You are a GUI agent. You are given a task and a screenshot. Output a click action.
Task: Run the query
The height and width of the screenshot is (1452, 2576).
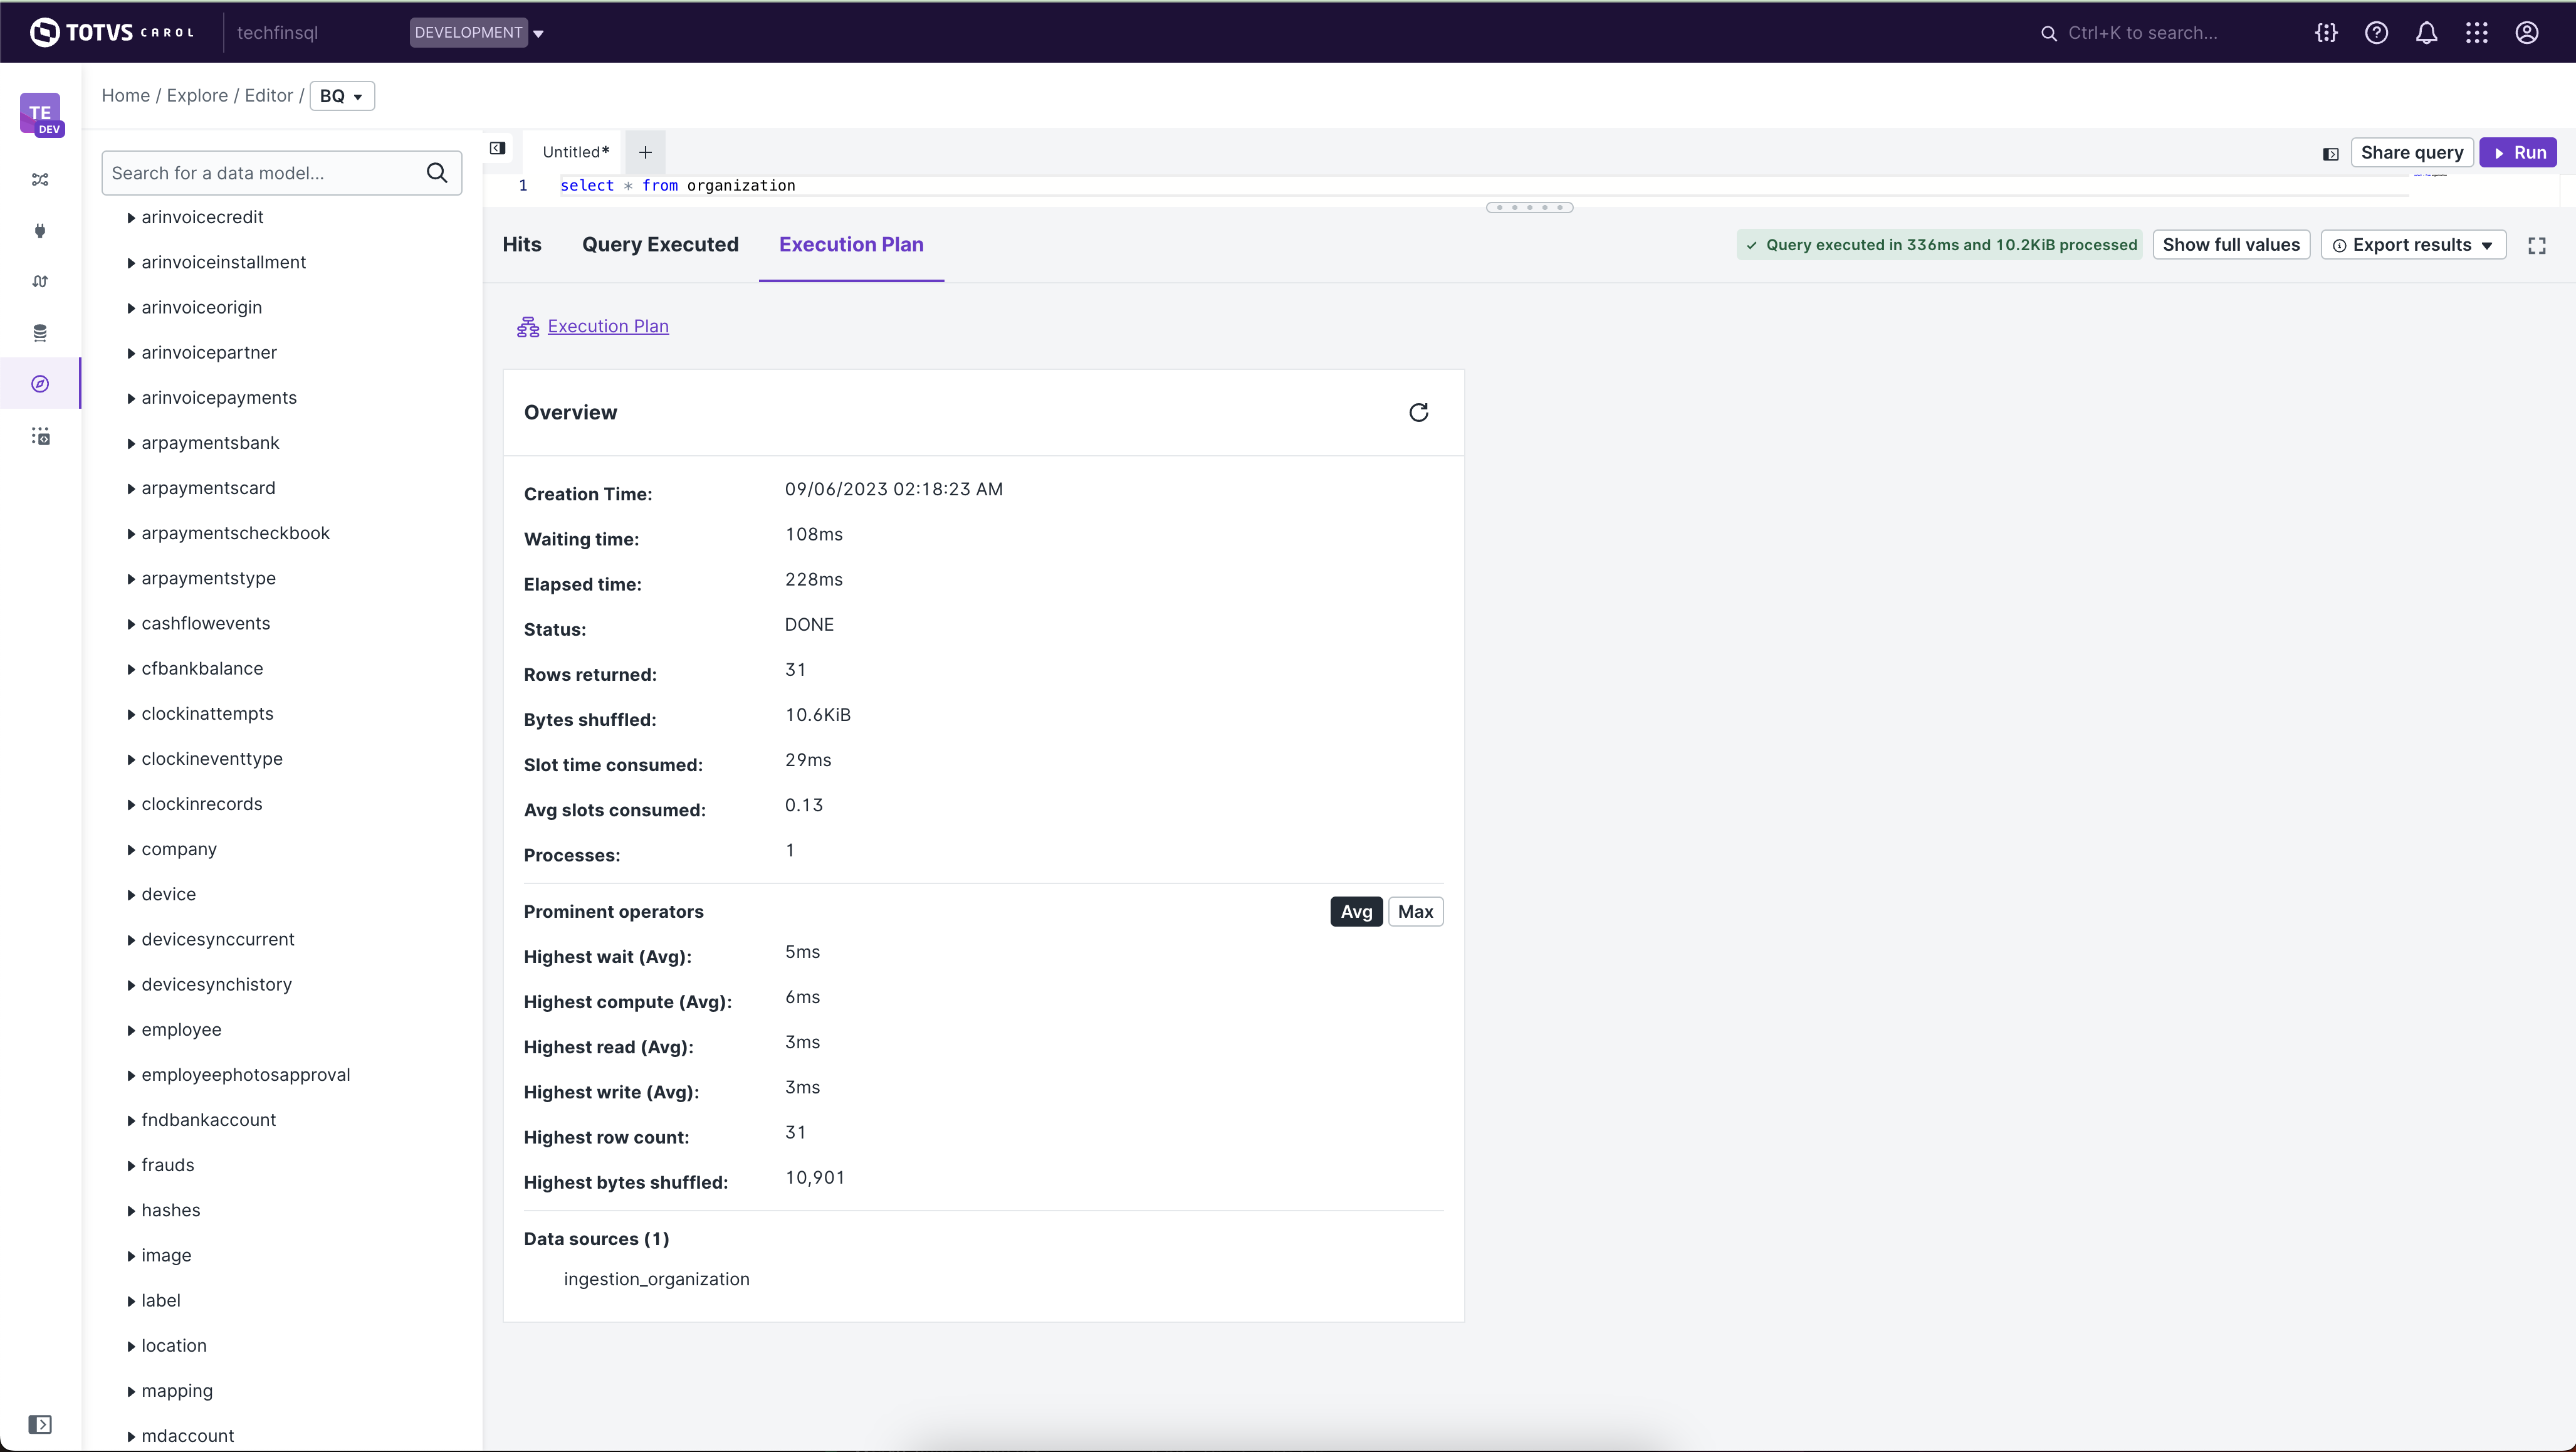pyautogui.click(x=2518, y=153)
